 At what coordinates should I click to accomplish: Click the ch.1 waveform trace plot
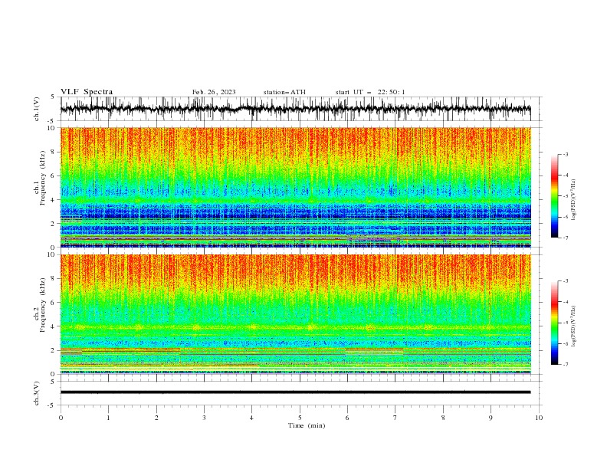[x=295, y=109]
